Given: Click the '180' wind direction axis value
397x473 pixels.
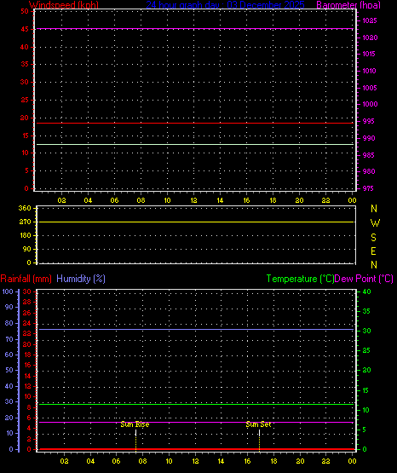Looking at the screenshot, I should pos(26,235).
